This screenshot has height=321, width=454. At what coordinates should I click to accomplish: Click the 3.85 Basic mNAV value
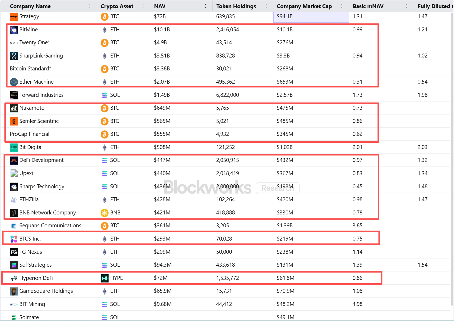point(358,226)
